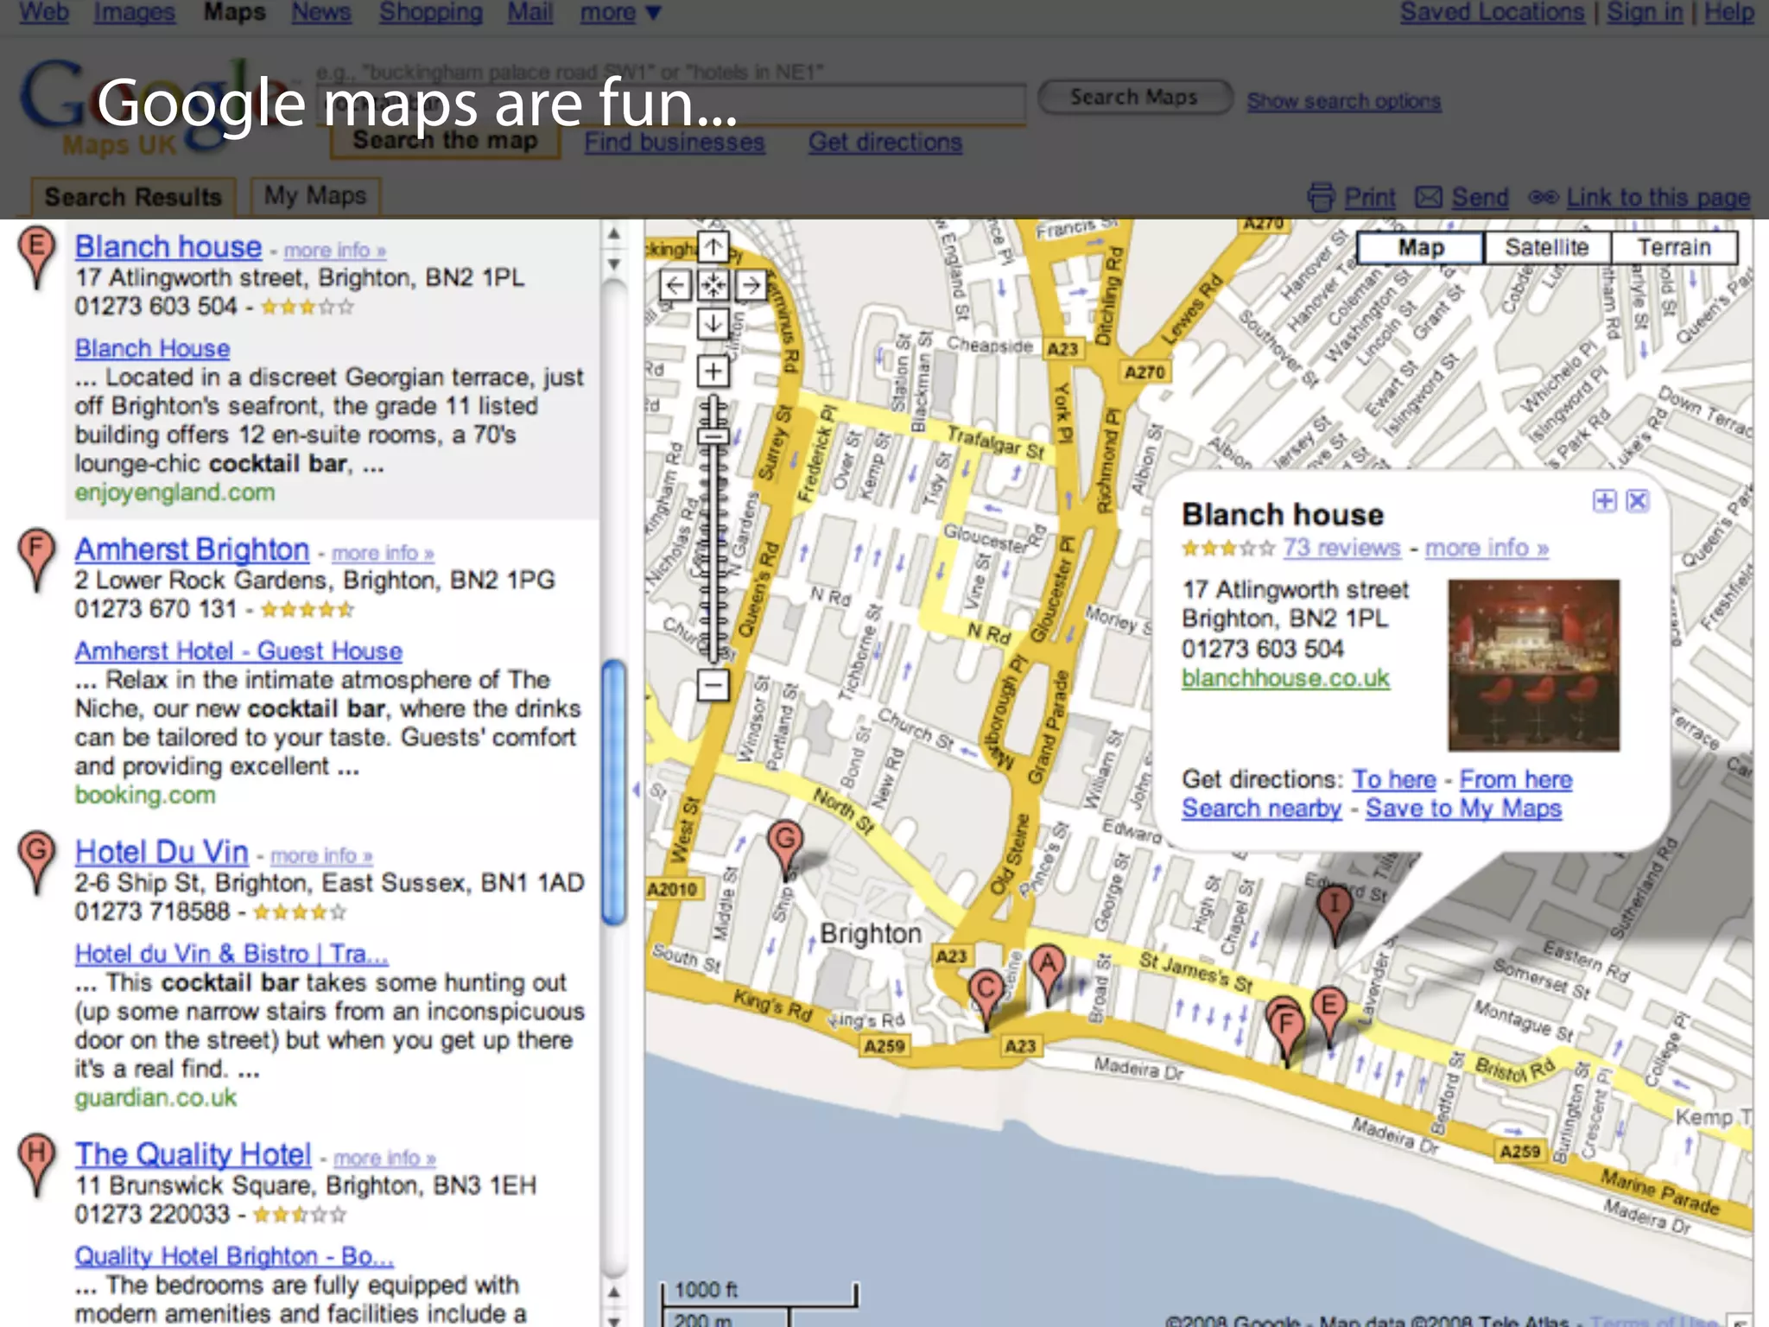Collapse the results panel with divider arrow
This screenshot has width=1769, height=1327.
pyautogui.click(x=637, y=790)
